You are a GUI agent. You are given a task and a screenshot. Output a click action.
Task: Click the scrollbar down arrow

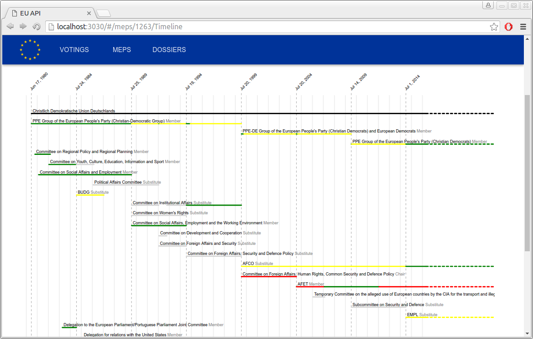[x=527, y=334]
